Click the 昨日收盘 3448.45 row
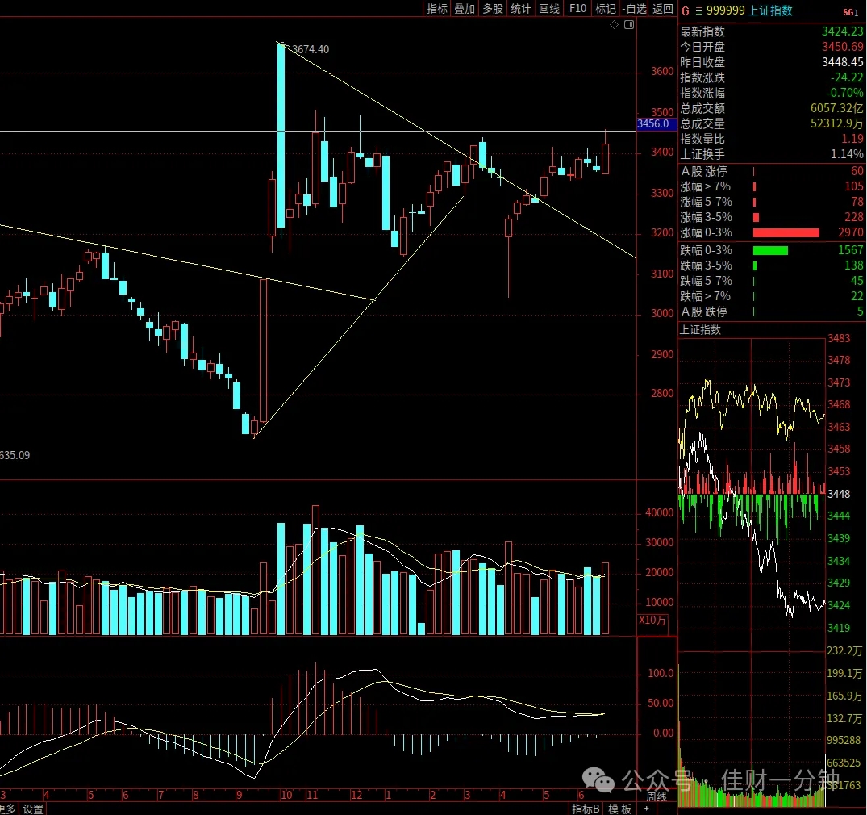 pos(771,62)
